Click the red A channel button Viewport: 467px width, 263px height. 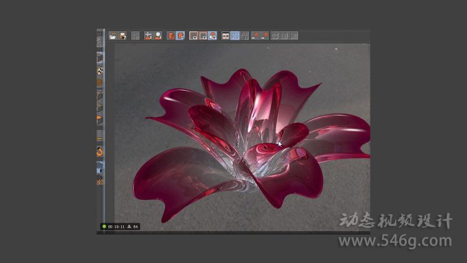(256, 36)
